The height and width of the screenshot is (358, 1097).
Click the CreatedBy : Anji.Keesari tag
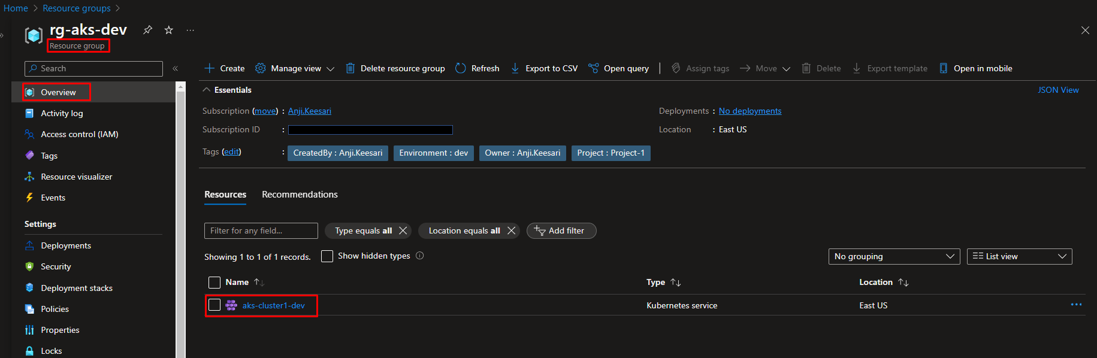pos(338,153)
